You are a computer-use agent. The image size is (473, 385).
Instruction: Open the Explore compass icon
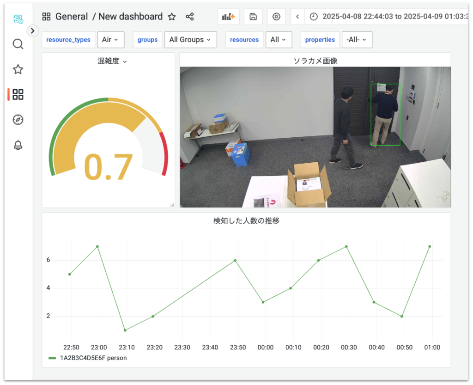coord(18,120)
